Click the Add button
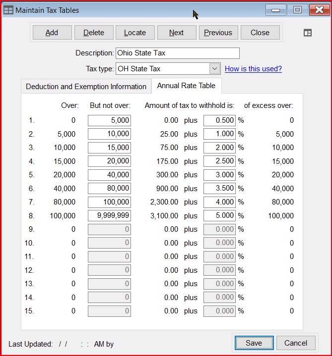This screenshot has width=332, height=356. point(52,33)
